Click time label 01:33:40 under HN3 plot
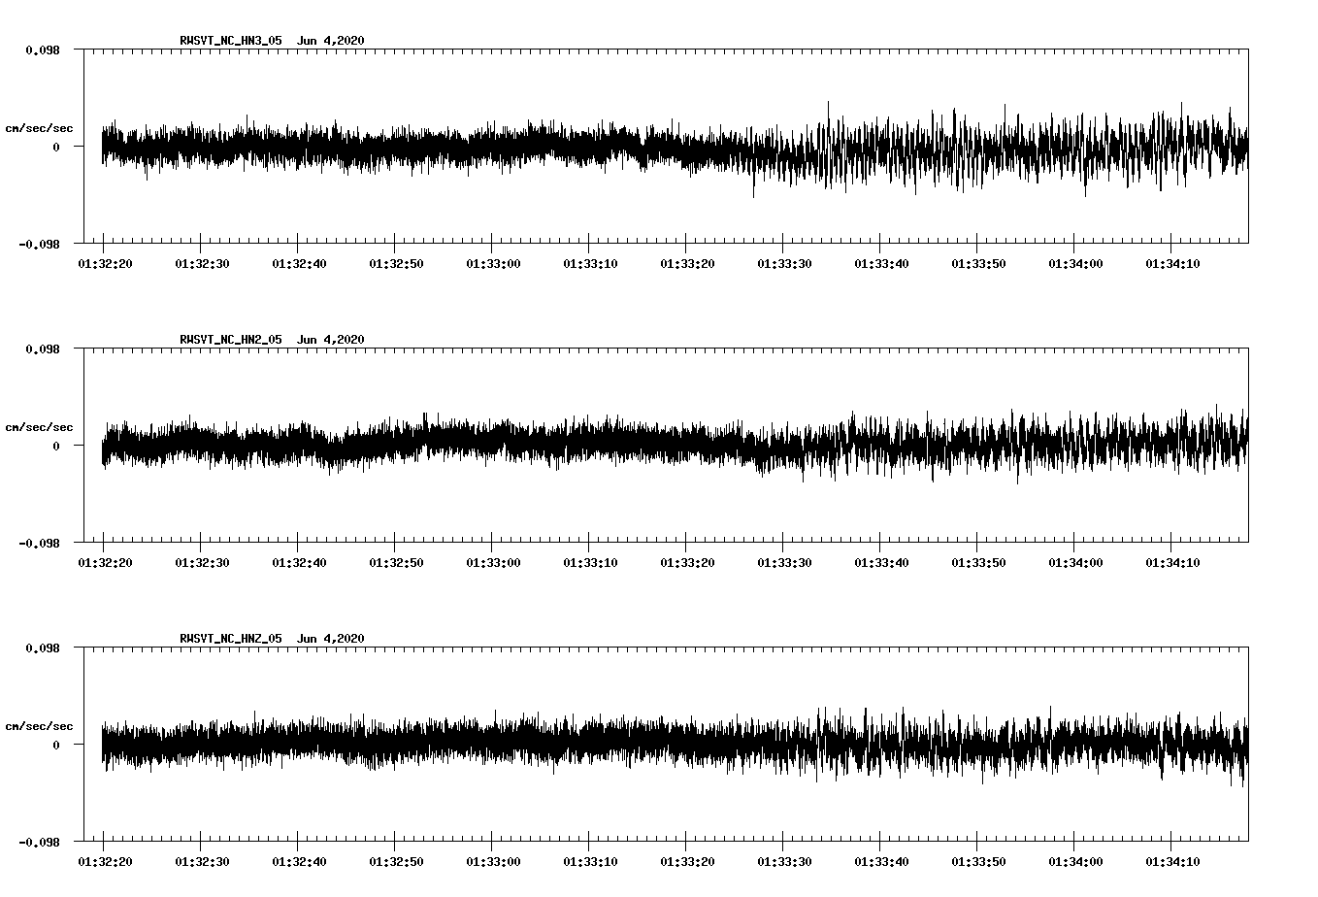 tap(881, 264)
